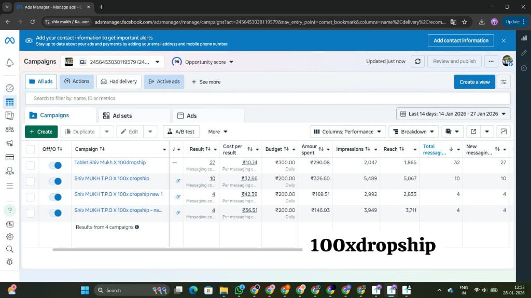
Task: Open history clock icon in right panel
Action: click(524, 68)
